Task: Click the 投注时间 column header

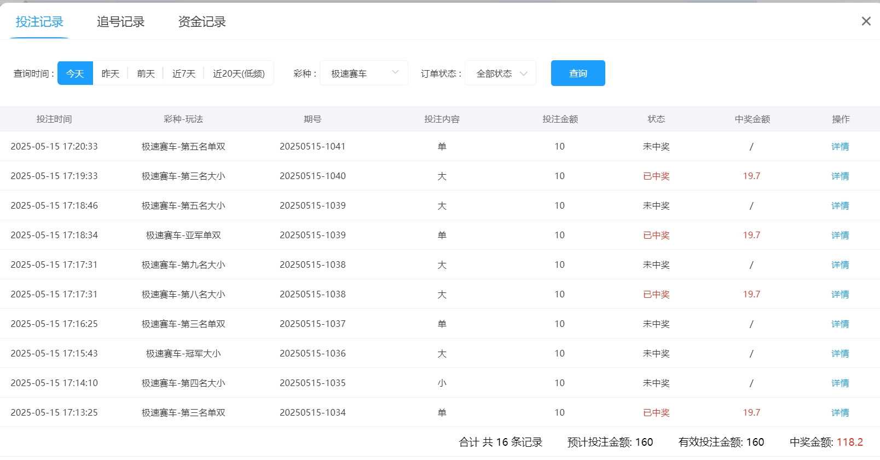Action: [54, 119]
